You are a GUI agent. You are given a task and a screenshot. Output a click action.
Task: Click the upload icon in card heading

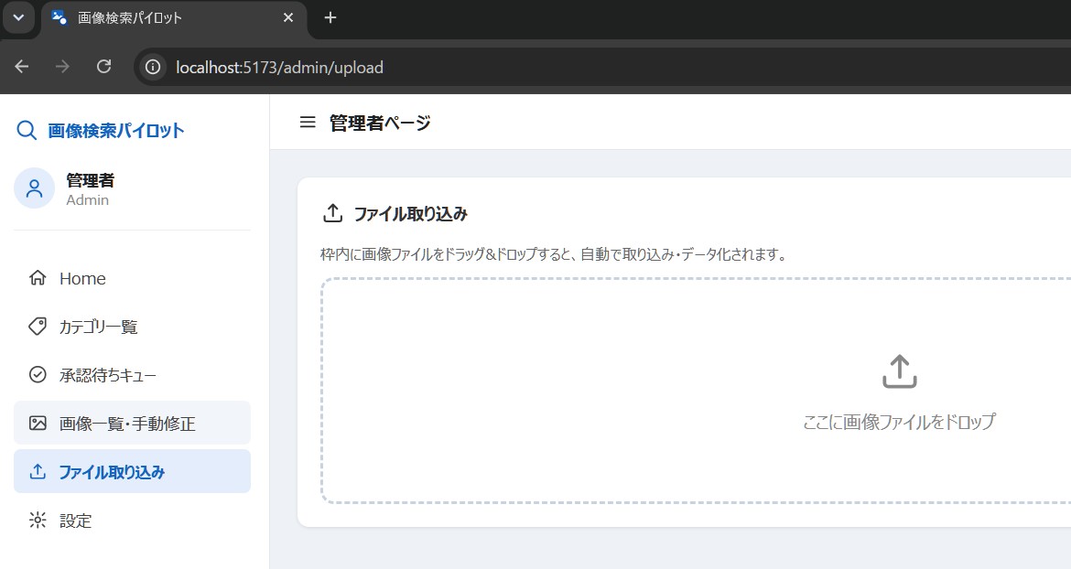click(x=332, y=213)
